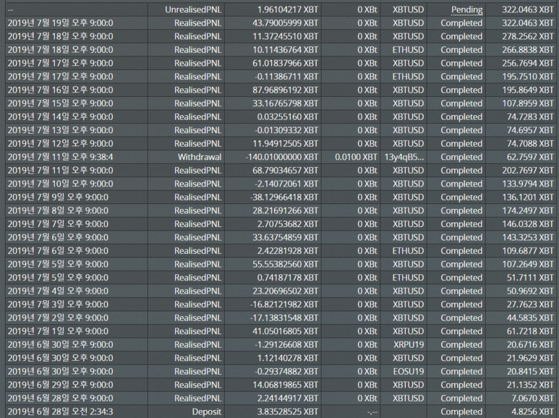Click date 2019년 7월 1일 오후 9:00:0
The image size is (559, 418).
click(58, 331)
